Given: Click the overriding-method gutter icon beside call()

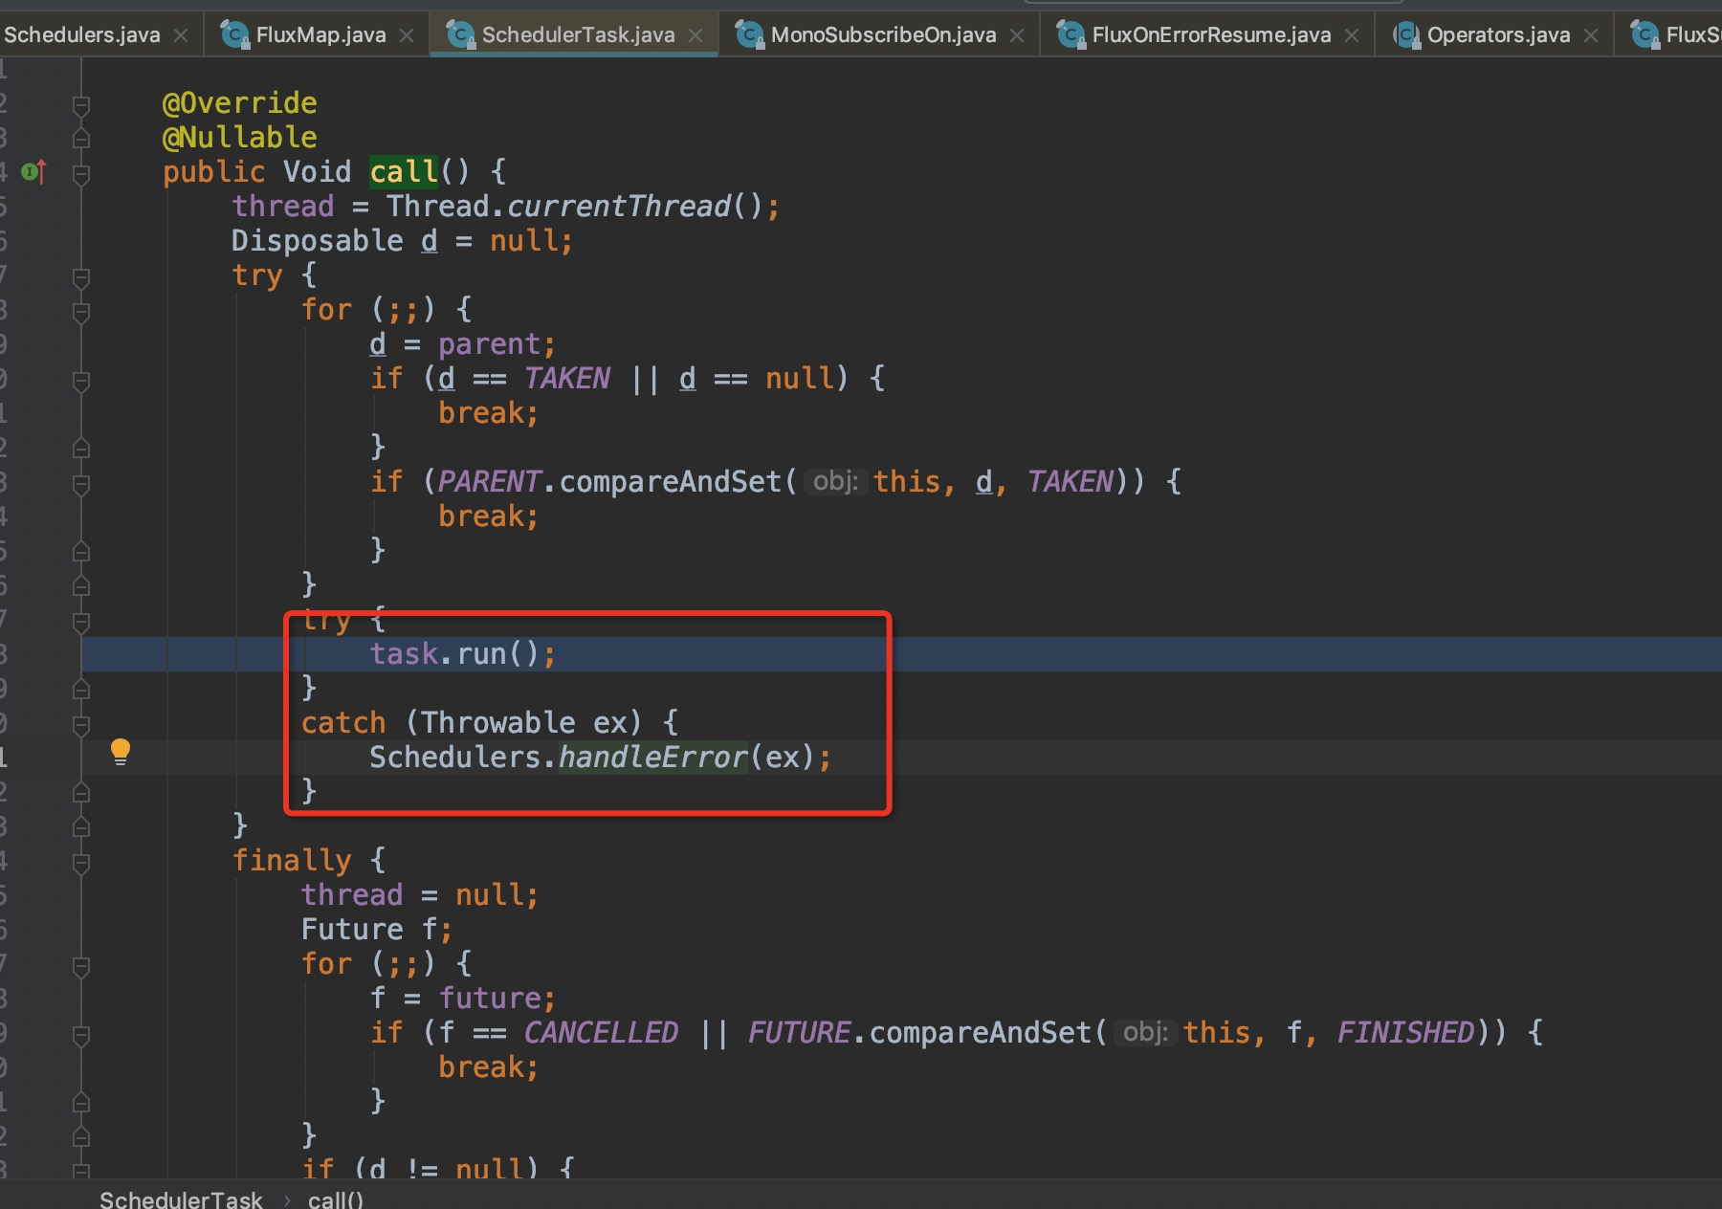Looking at the screenshot, I should [32, 172].
